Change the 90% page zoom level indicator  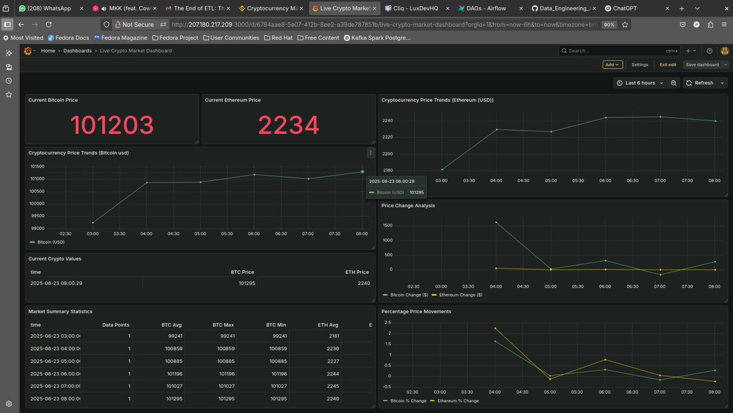point(609,24)
